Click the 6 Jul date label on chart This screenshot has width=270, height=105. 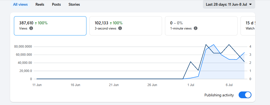[229, 85]
